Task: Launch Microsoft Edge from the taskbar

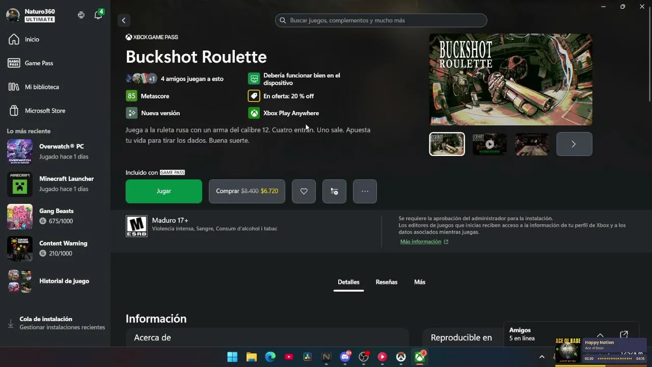Action: tap(270, 357)
